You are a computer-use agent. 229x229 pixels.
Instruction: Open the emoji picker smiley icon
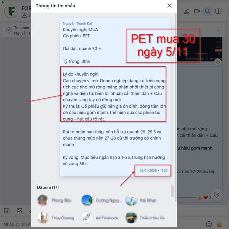tap(209, 224)
